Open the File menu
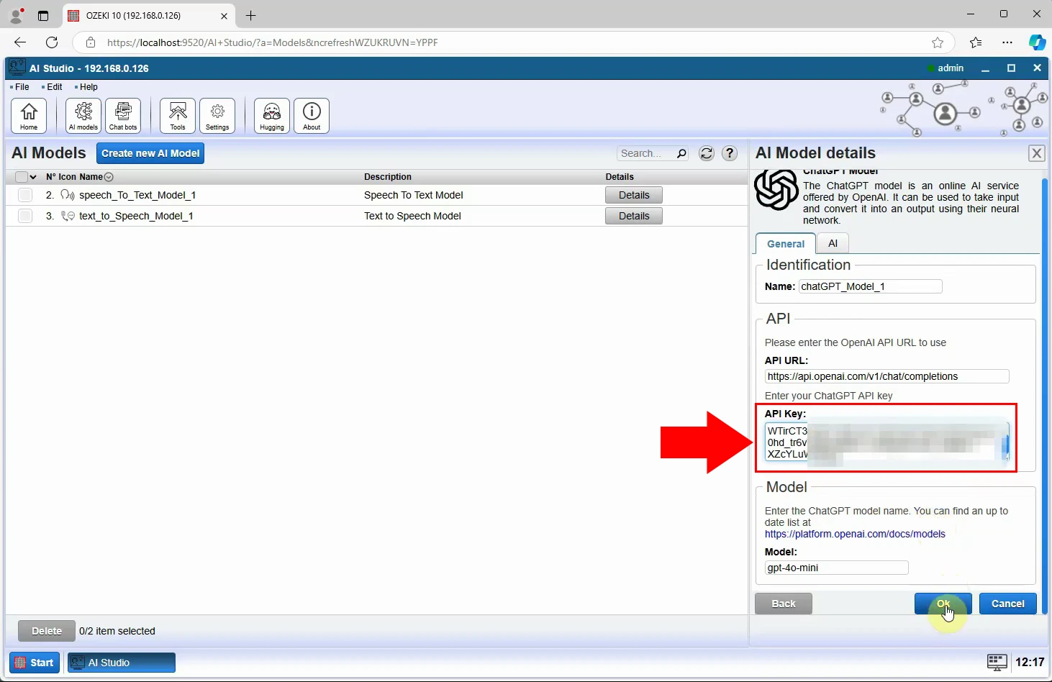The height and width of the screenshot is (682, 1052). click(x=21, y=87)
